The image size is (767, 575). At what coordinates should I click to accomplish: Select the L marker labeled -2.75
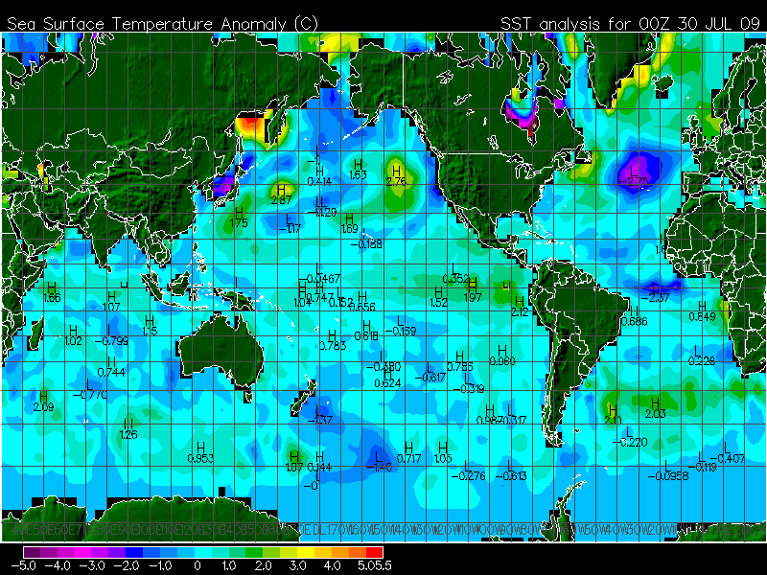637,169
